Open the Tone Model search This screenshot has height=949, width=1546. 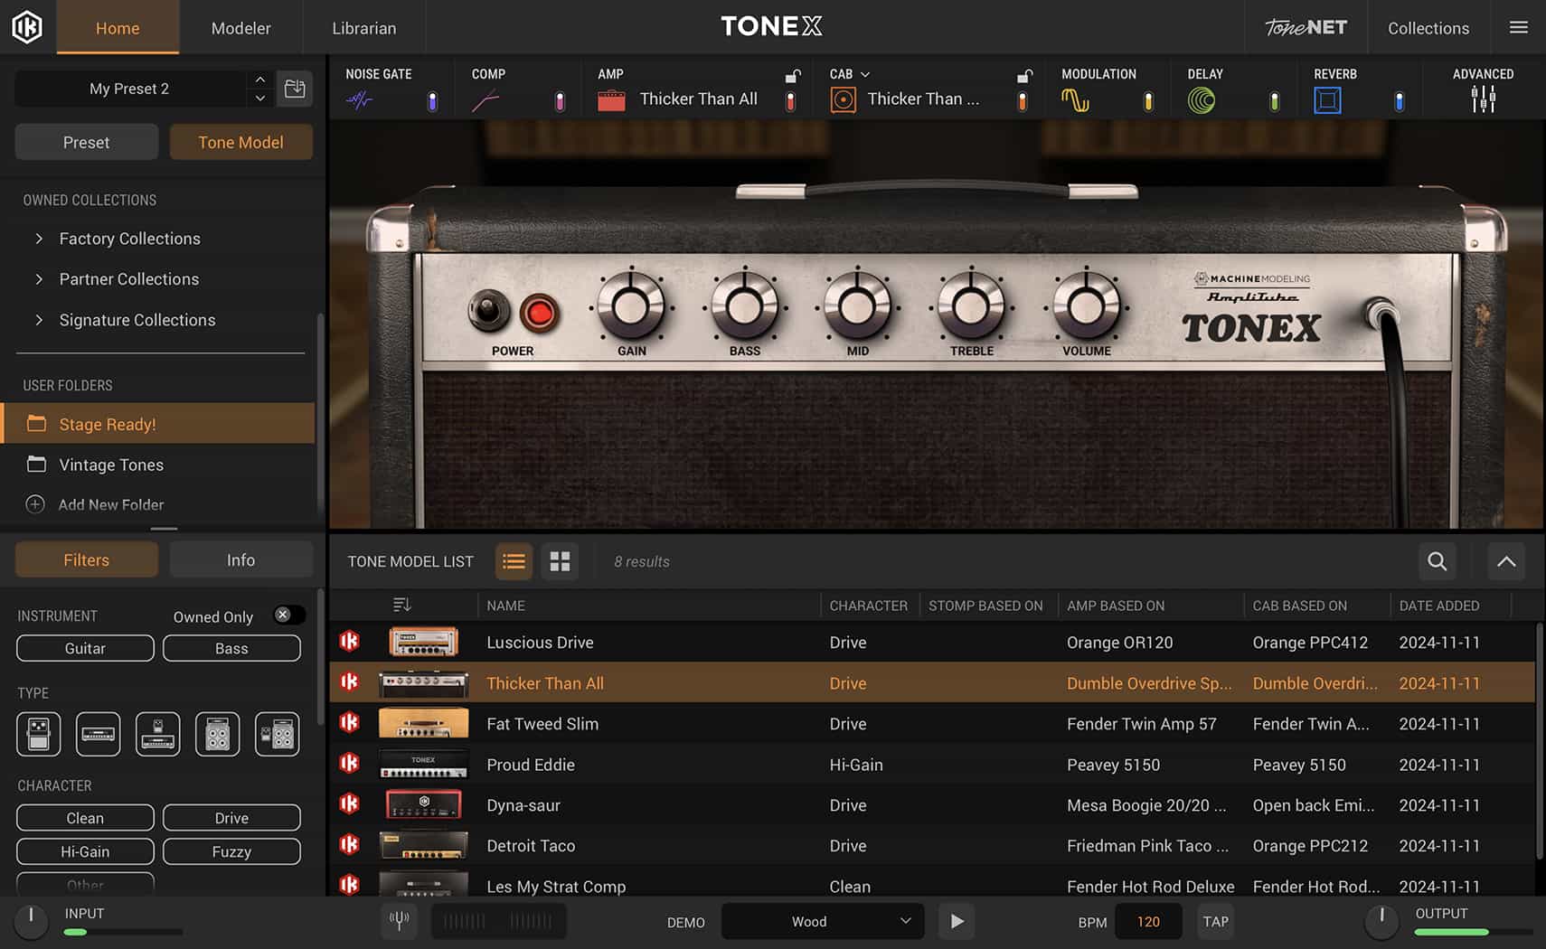pos(1437,561)
